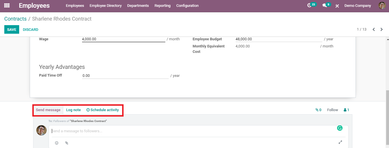Click the Contracts breadcrumb link
Viewport: 389px width, 148px height.
coord(15,19)
